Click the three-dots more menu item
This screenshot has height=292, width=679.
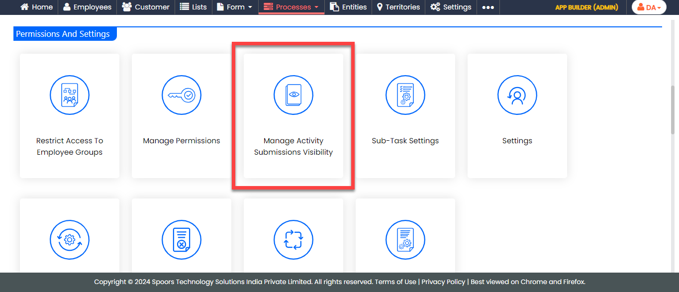point(488,7)
